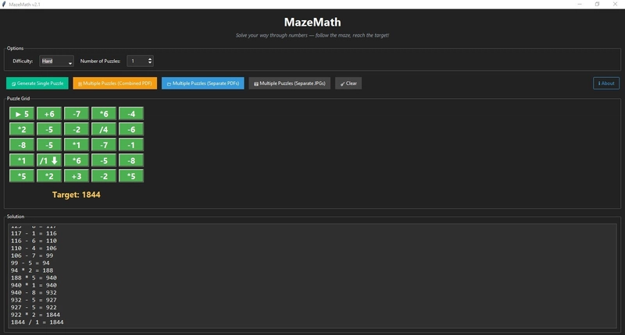Click the *2 cell left of +3

49,176
